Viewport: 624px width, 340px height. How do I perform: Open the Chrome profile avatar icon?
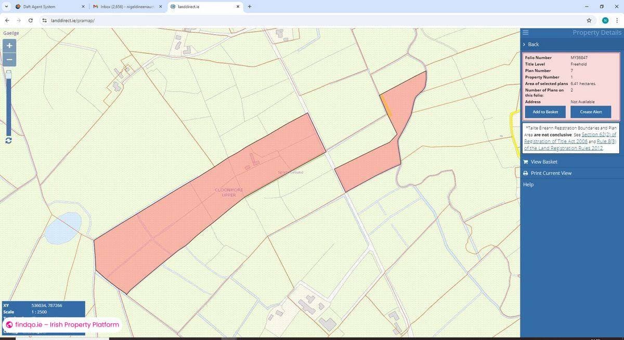[x=605, y=20]
